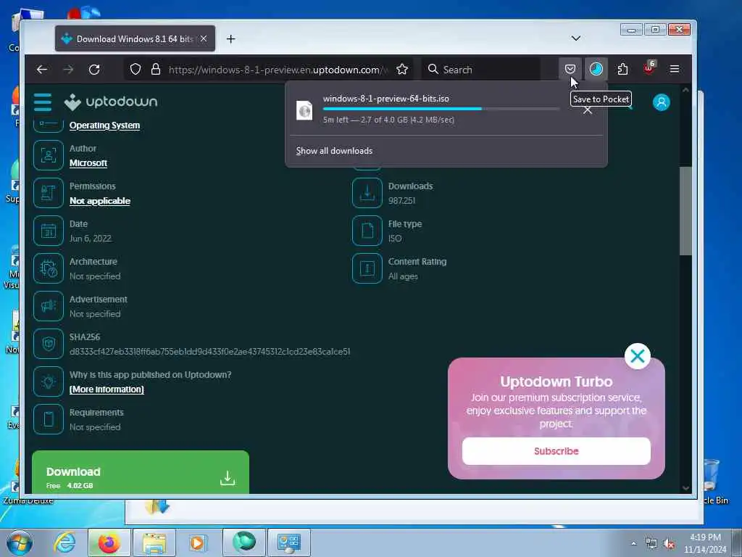Select the Jun 6, 2022 date text

coord(91,238)
